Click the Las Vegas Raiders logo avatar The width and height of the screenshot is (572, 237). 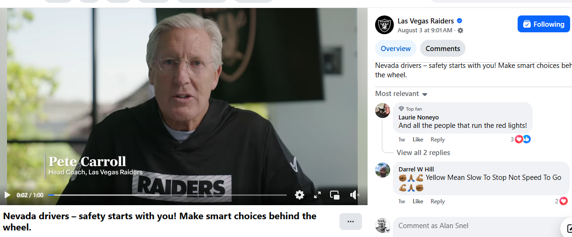pos(384,25)
